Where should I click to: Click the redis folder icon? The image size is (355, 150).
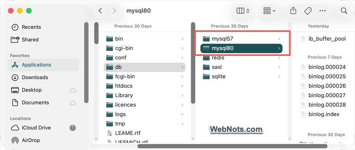[x=206, y=58]
